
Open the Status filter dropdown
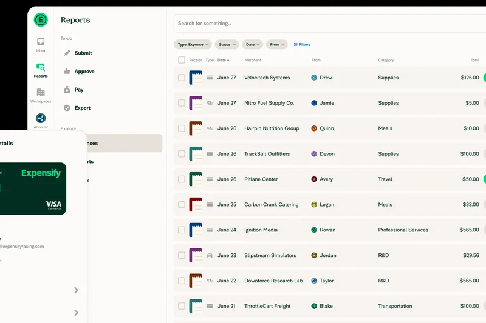click(x=227, y=44)
